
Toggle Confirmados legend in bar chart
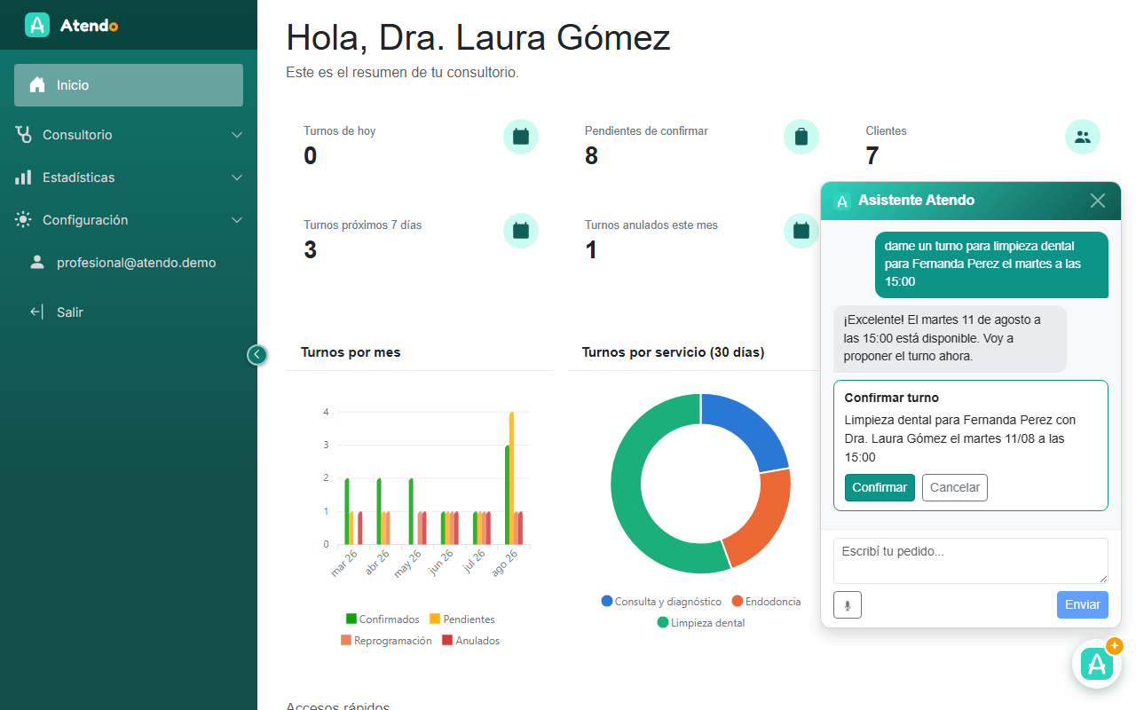(x=383, y=619)
